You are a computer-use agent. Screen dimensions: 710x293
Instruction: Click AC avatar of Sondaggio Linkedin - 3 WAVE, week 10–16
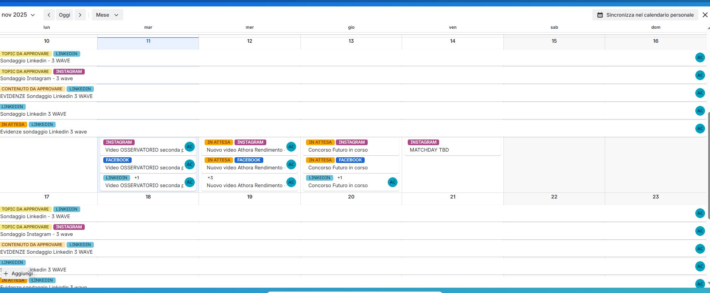point(700,57)
